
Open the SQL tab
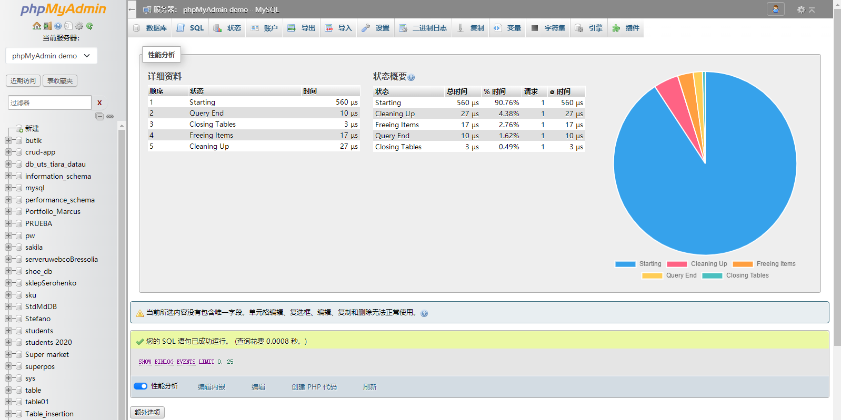(190, 28)
